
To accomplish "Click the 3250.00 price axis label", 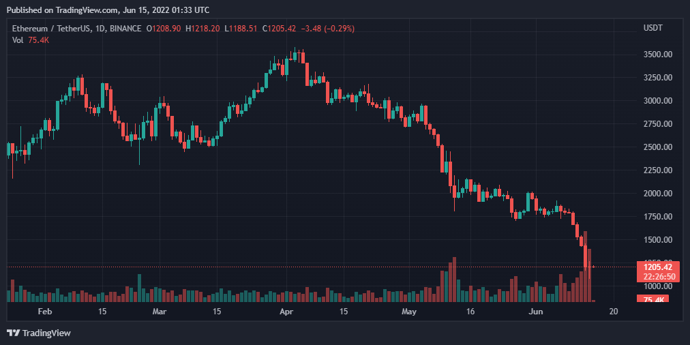I will [657, 78].
